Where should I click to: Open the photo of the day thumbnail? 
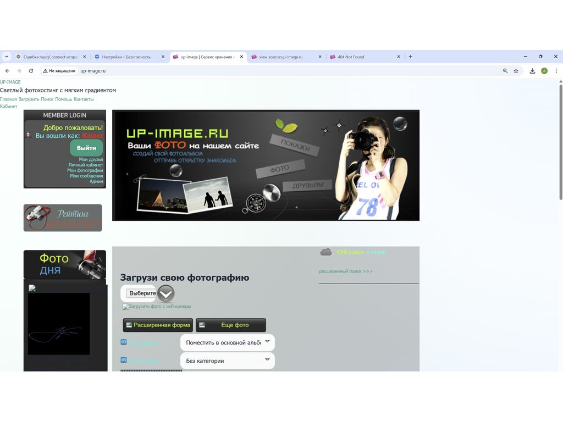click(x=59, y=324)
